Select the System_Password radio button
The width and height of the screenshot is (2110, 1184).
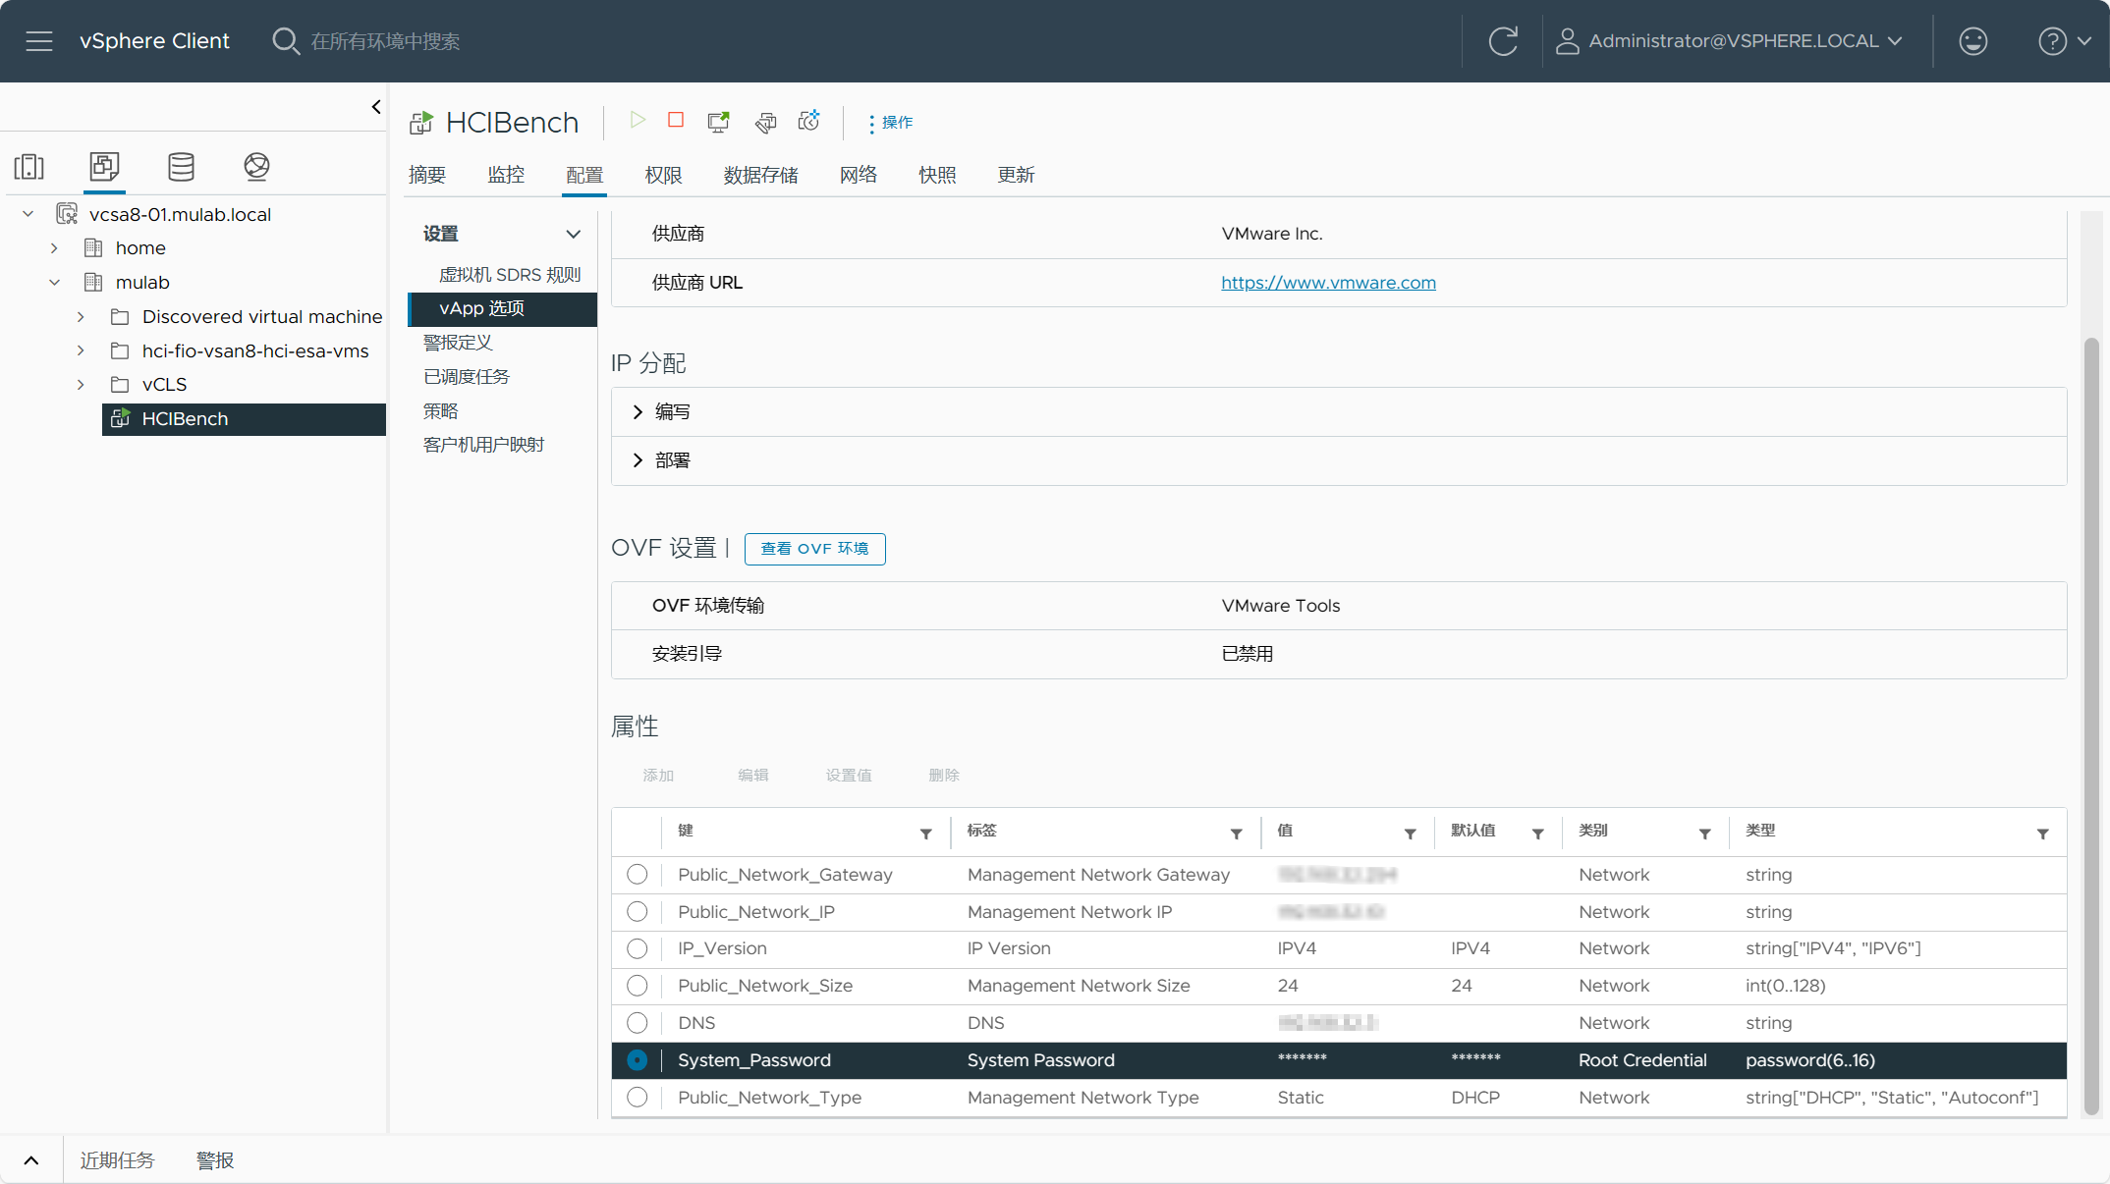(638, 1060)
